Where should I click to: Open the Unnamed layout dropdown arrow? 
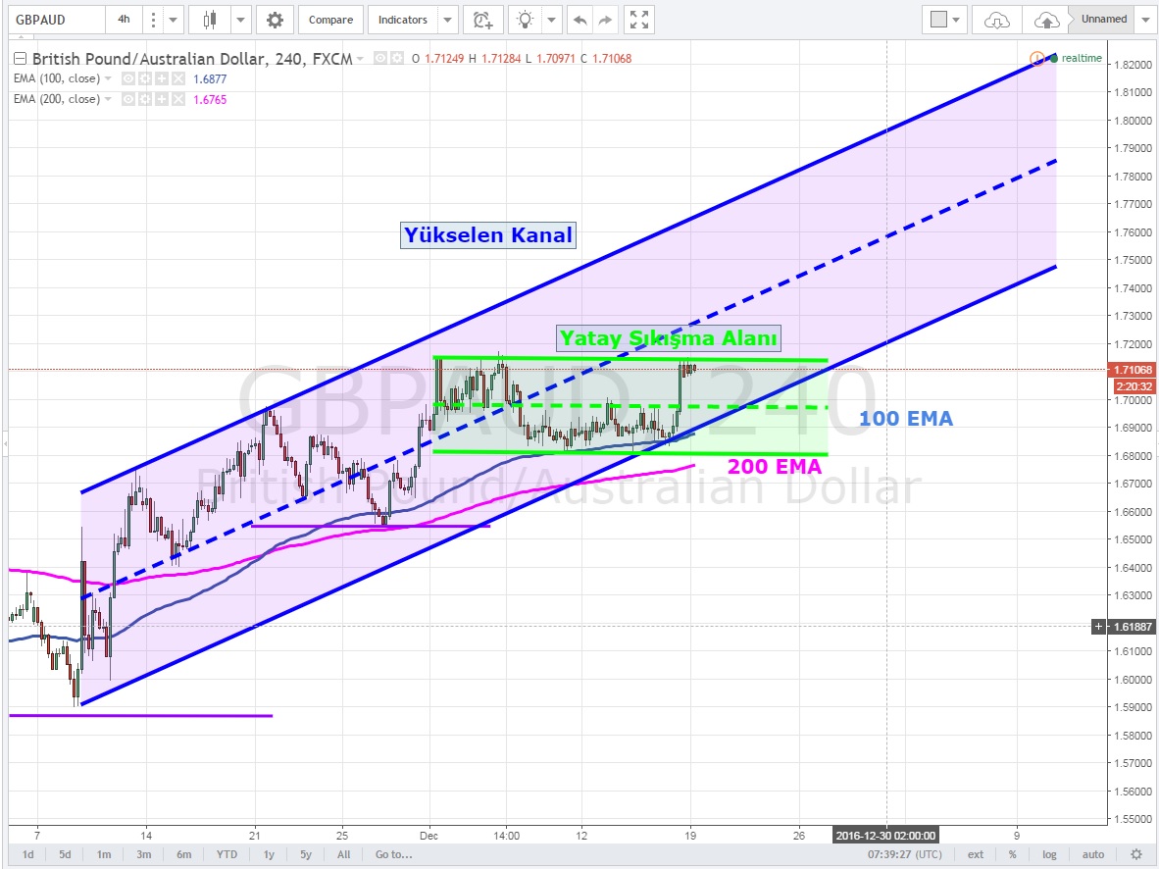pyautogui.click(x=1145, y=20)
